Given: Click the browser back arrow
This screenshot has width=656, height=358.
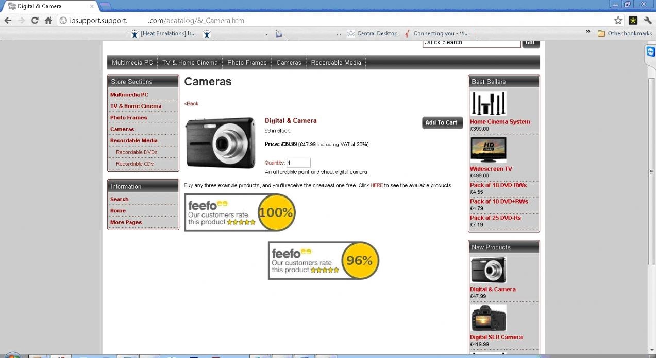Looking at the screenshot, I should click(x=8, y=21).
